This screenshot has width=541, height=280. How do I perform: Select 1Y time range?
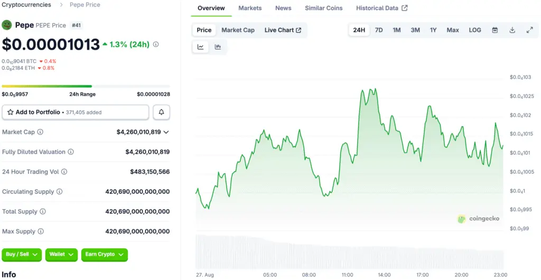tap(433, 30)
